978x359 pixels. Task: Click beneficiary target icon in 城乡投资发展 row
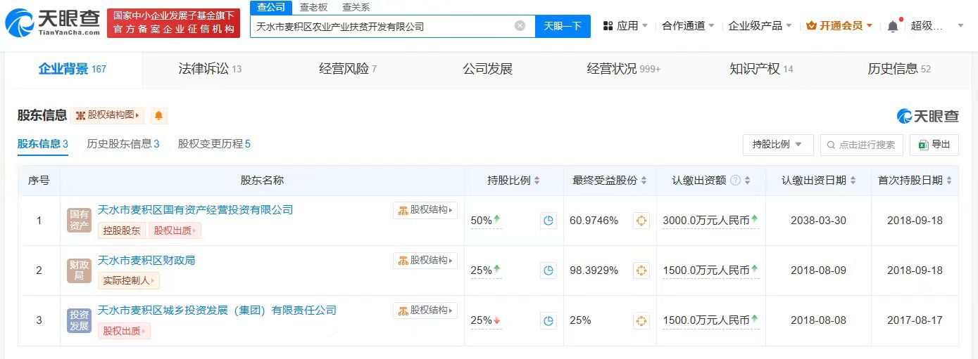641,320
